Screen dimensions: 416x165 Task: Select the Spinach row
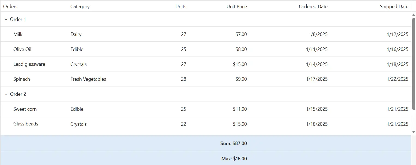click(206, 79)
